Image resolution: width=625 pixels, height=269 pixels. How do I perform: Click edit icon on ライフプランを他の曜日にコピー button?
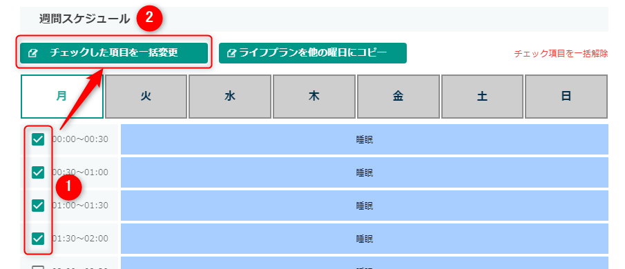(231, 53)
